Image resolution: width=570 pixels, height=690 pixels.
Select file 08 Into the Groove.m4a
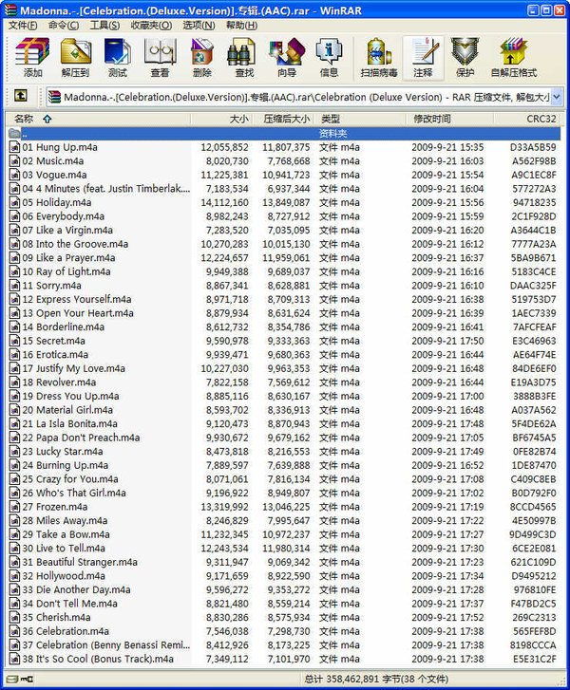[75, 244]
